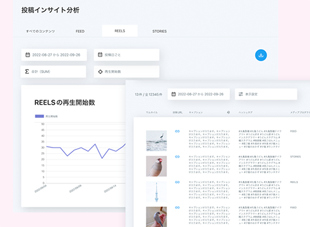Open post link for the tower thumbnail row
Image resolution: width=310 pixels, height=227 pixels.
click(x=177, y=182)
